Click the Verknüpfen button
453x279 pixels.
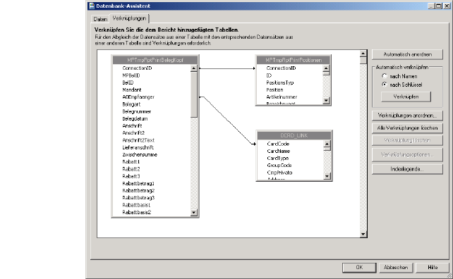point(406,97)
